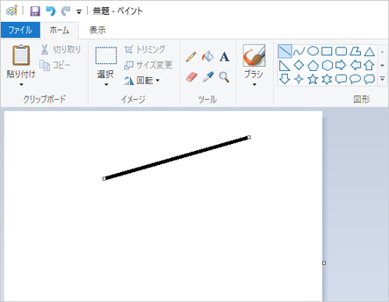Viewport: 389px width, 302px height.
Task: Click the line's upper-right end handle
Action: click(249, 137)
